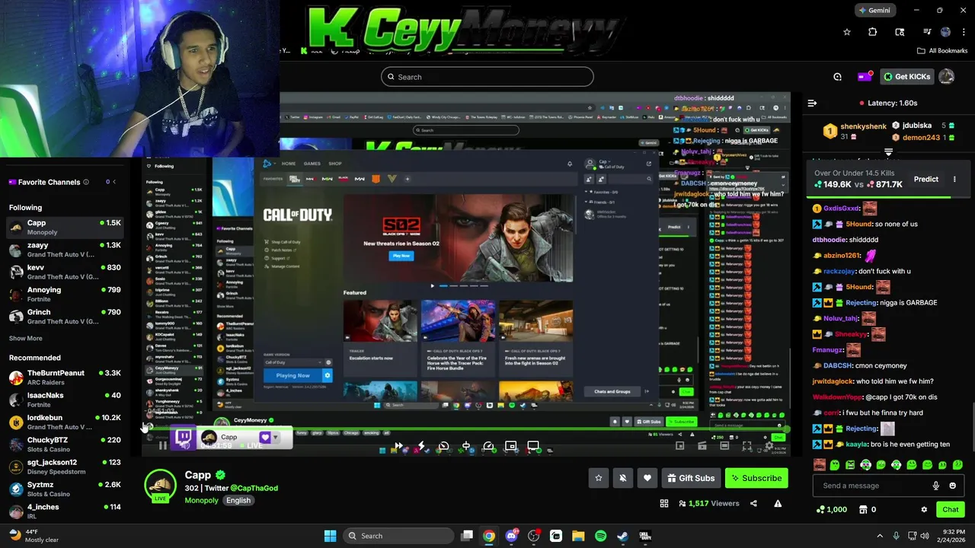This screenshot has width=975, height=548.
Task: Click Capp's live avatar image
Action: (x=160, y=487)
